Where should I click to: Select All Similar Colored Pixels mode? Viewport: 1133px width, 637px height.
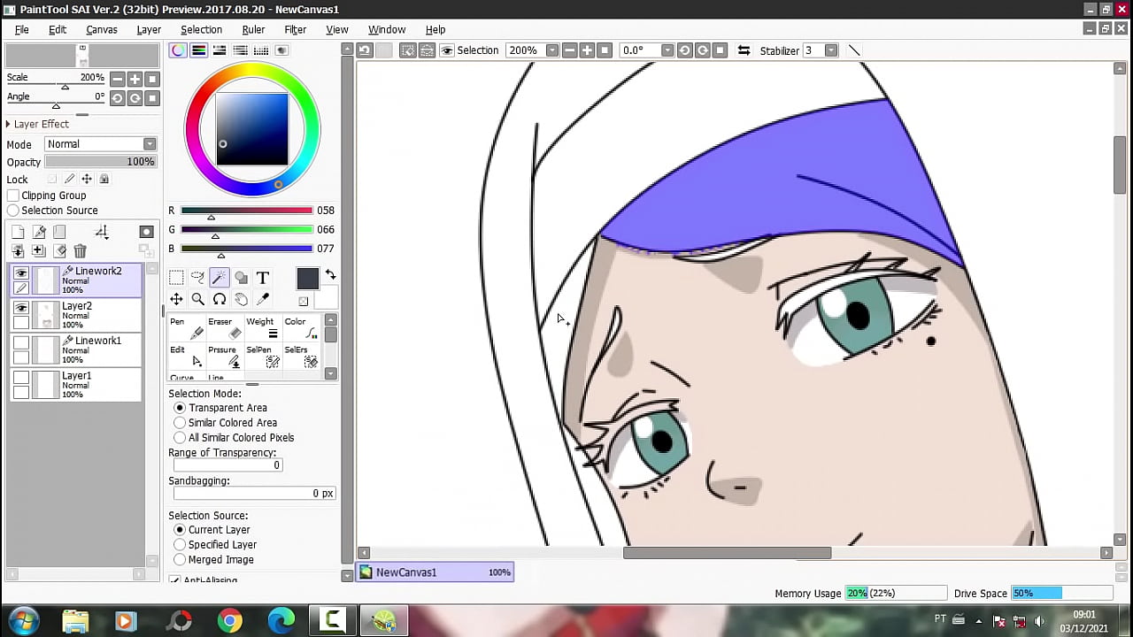point(180,438)
